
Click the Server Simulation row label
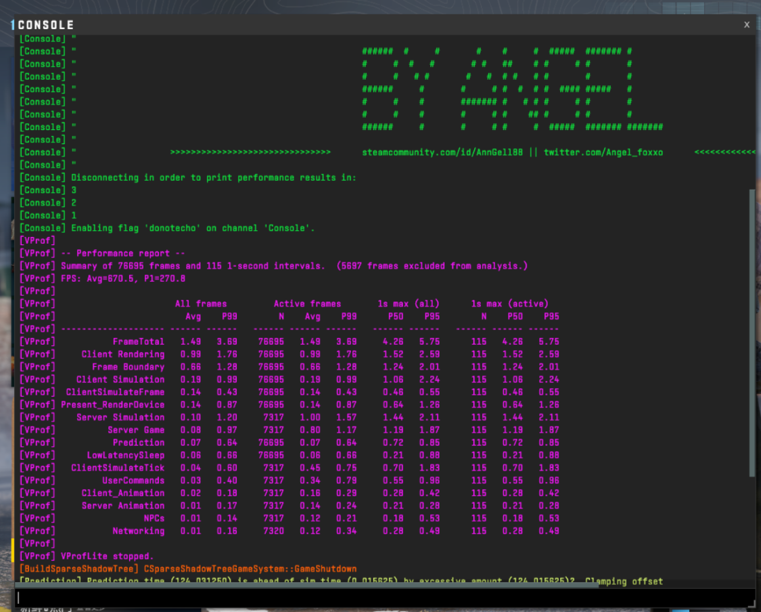(120, 418)
